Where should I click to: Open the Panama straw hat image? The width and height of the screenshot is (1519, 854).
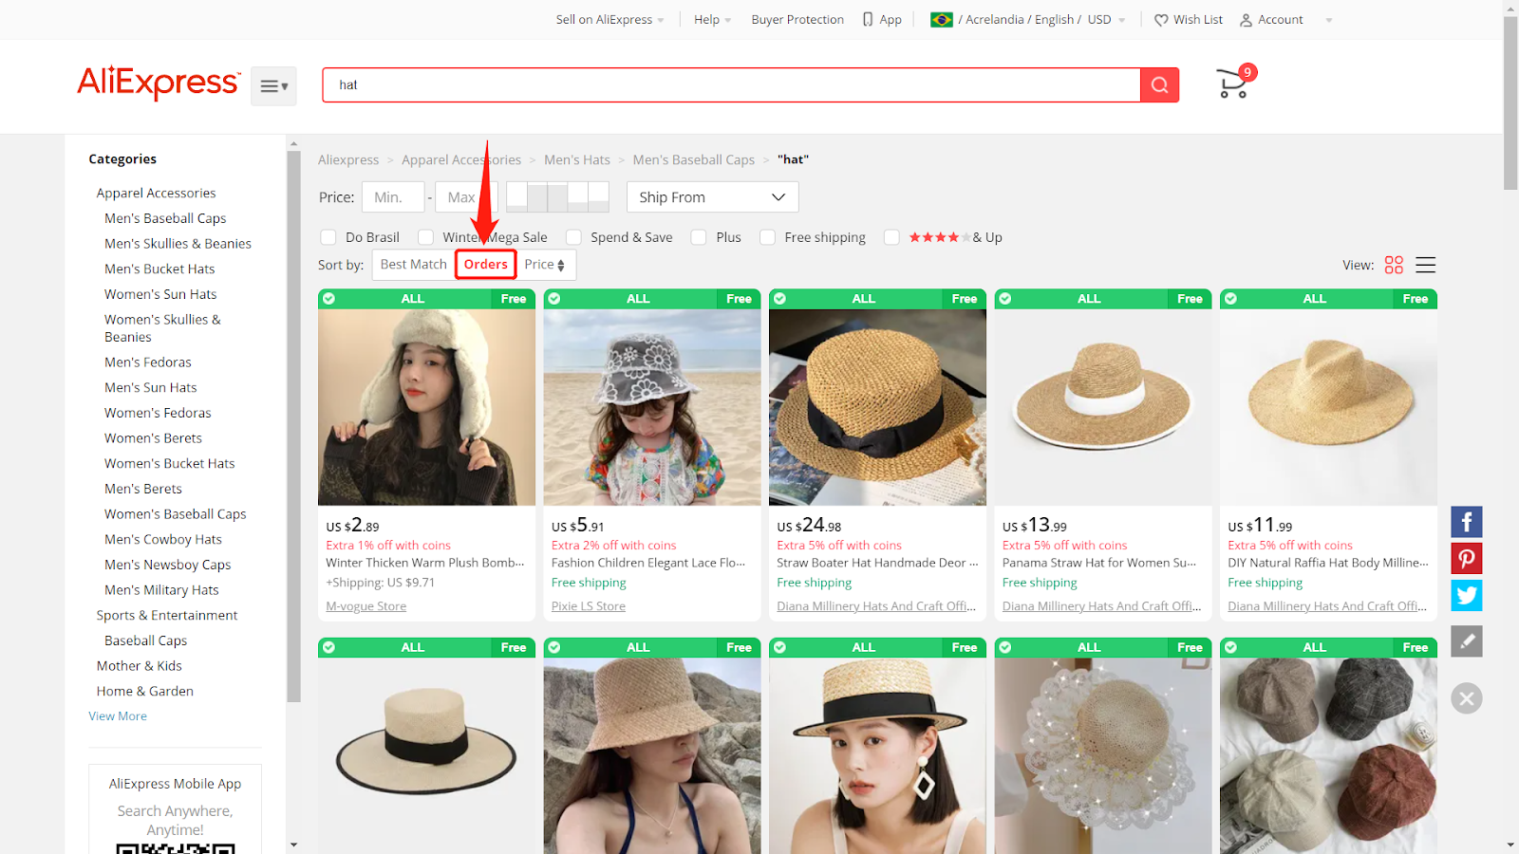pyautogui.click(x=1103, y=407)
